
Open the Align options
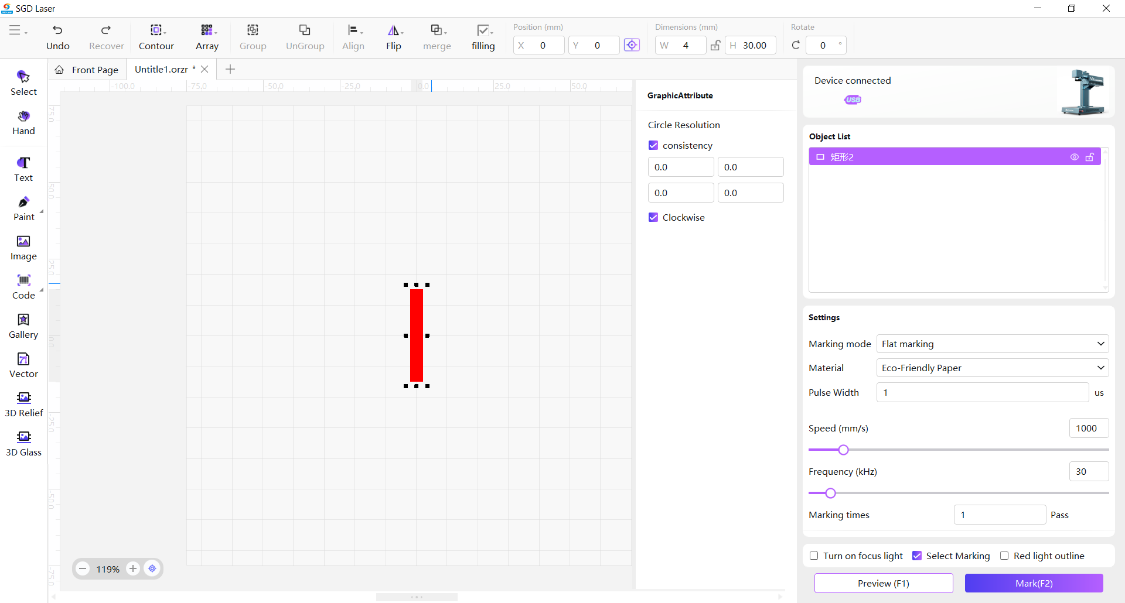pos(353,37)
